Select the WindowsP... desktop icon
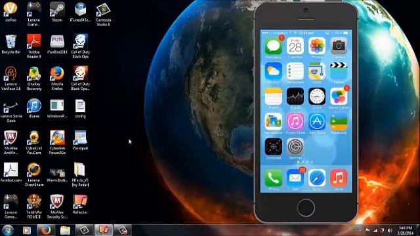 coord(57,108)
